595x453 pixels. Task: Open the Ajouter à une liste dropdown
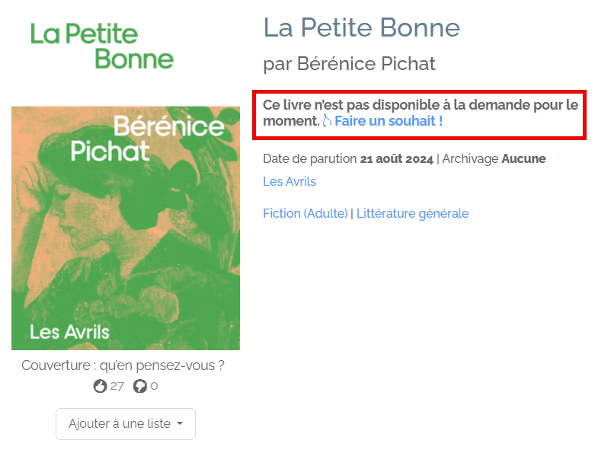point(125,424)
